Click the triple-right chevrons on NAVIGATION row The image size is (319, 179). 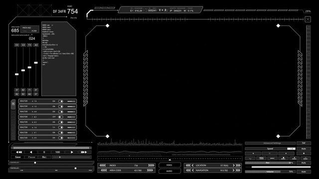coord(238,170)
